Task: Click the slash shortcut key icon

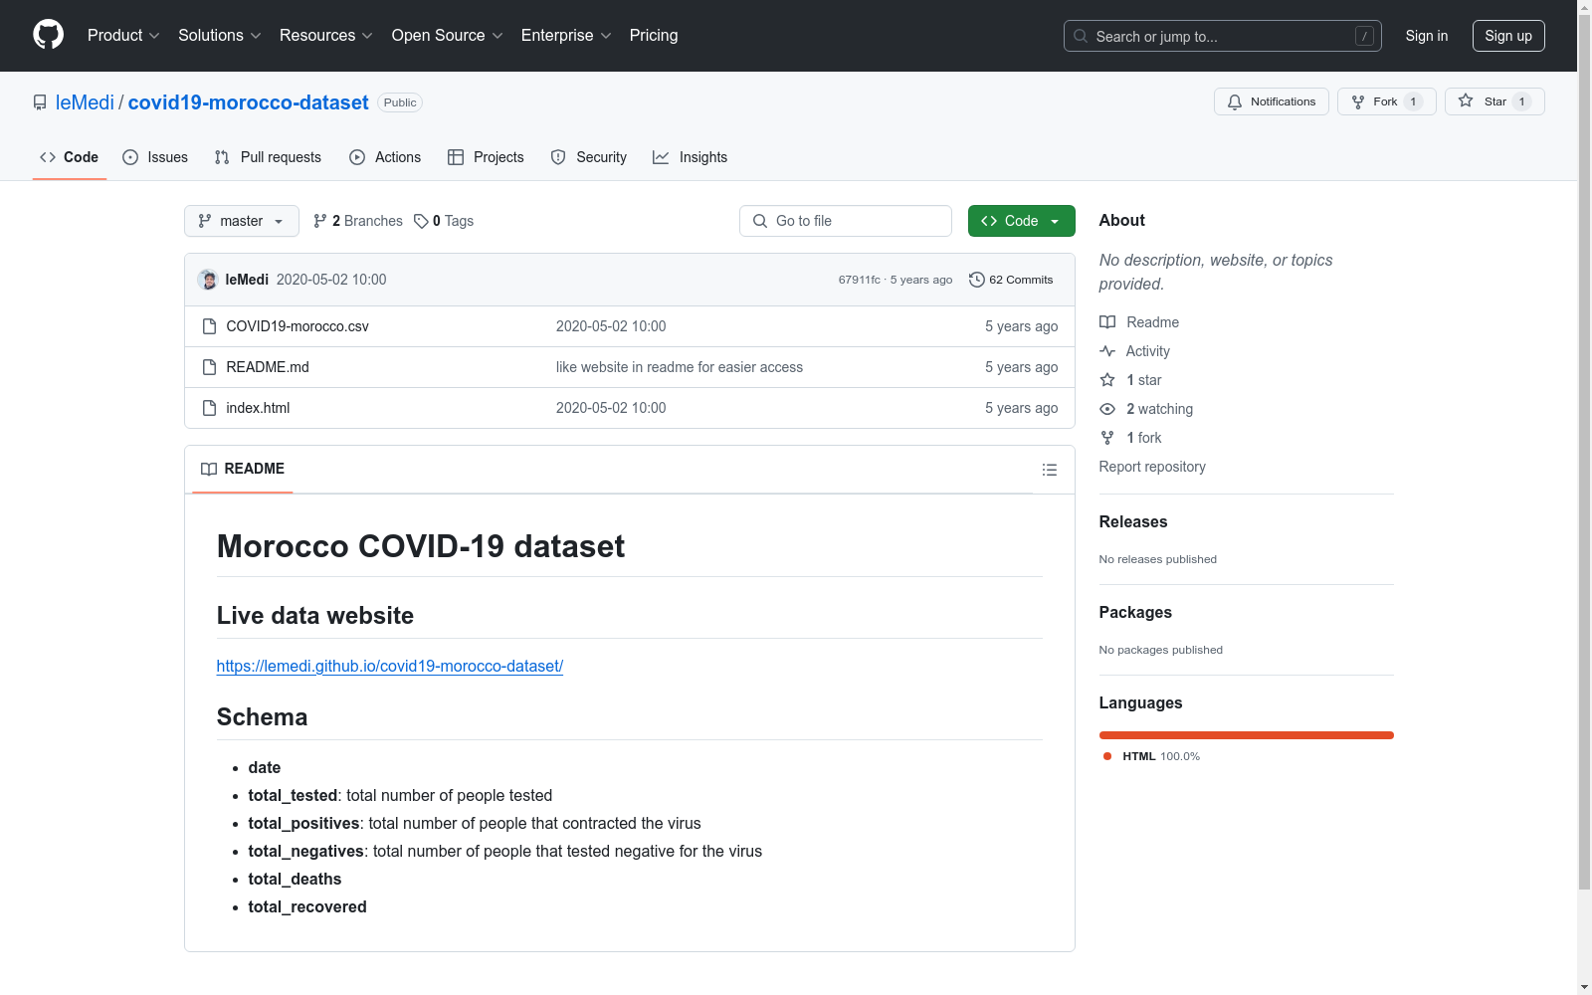Action: click(x=1364, y=36)
